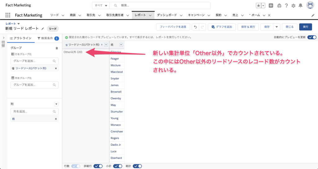Open the 商談 tab dropdown chevron
This screenshot has height=169, width=318.
pos(80,15)
